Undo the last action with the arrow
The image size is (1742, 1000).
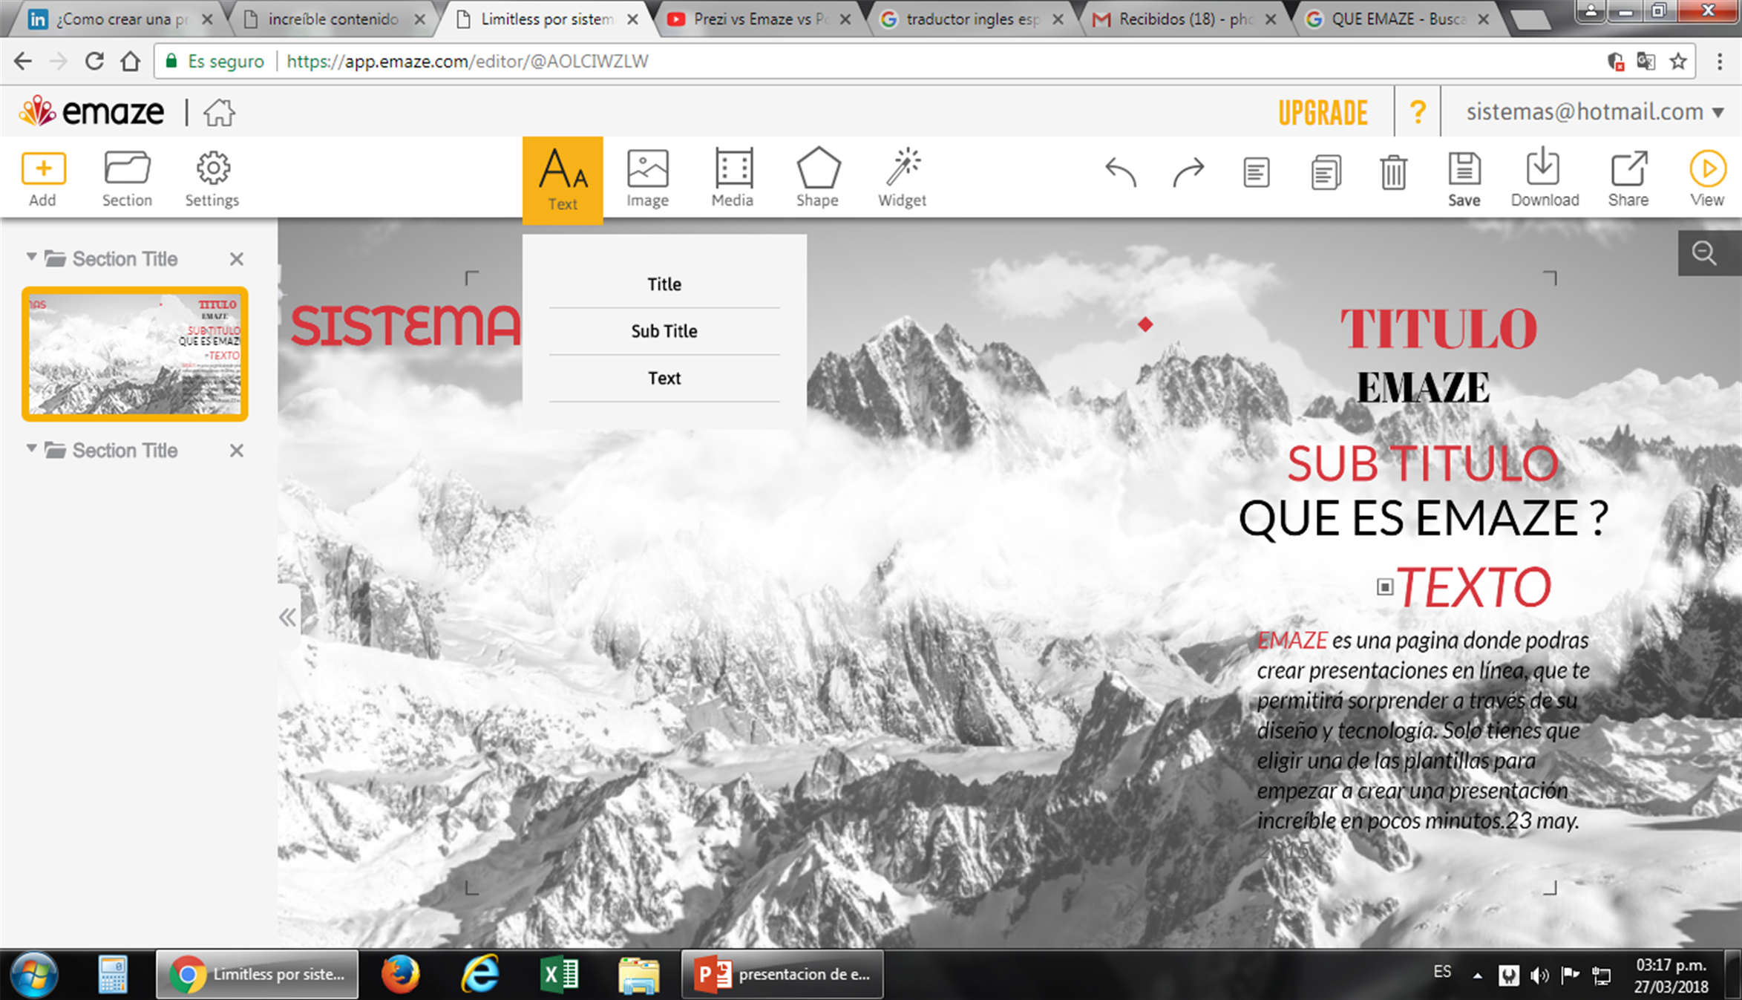coord(1120,172)
